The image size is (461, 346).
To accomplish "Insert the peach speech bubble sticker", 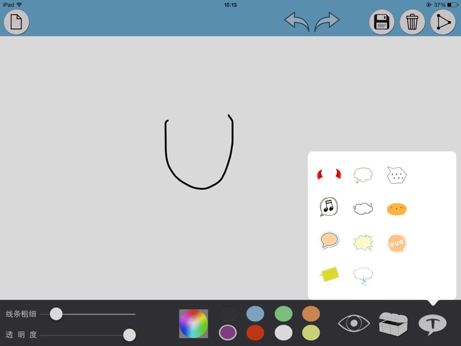I will coord(329,240).
